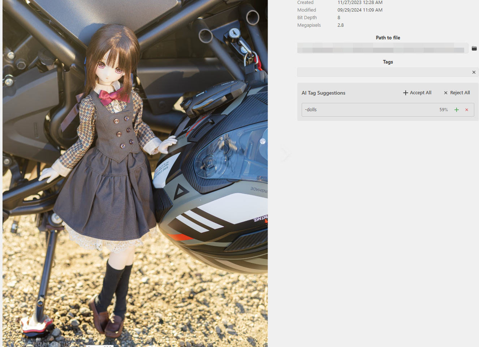Open file location folder icon
Viewport: 479px width, 347px height.
click(474, 48)
